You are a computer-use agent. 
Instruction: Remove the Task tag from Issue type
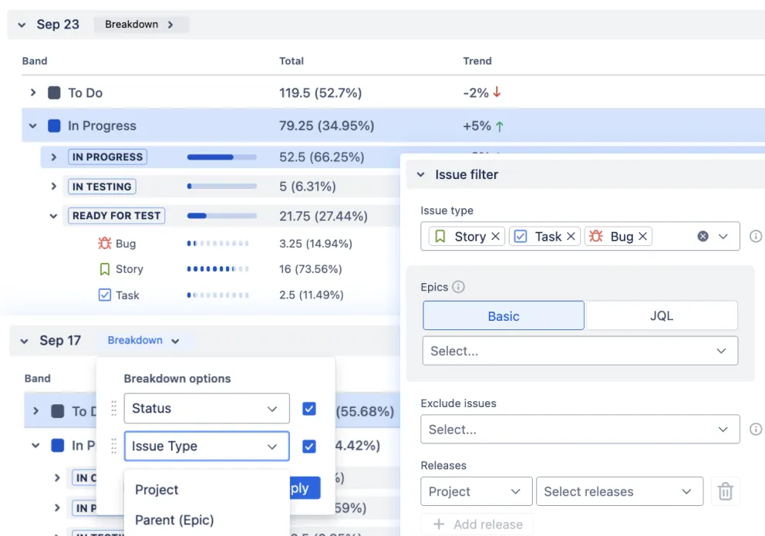(571, 237)
